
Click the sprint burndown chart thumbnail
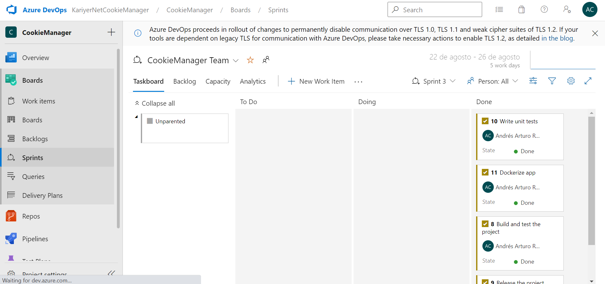(x=563, y=60)
